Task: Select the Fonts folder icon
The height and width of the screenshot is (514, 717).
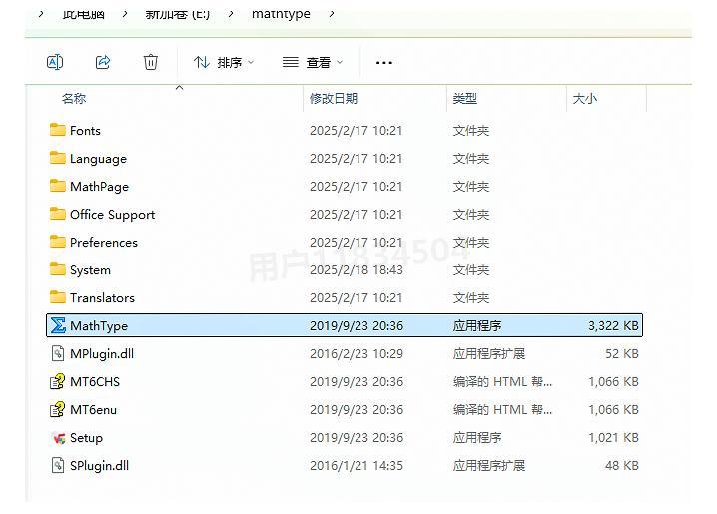Action: click(58, 130)
